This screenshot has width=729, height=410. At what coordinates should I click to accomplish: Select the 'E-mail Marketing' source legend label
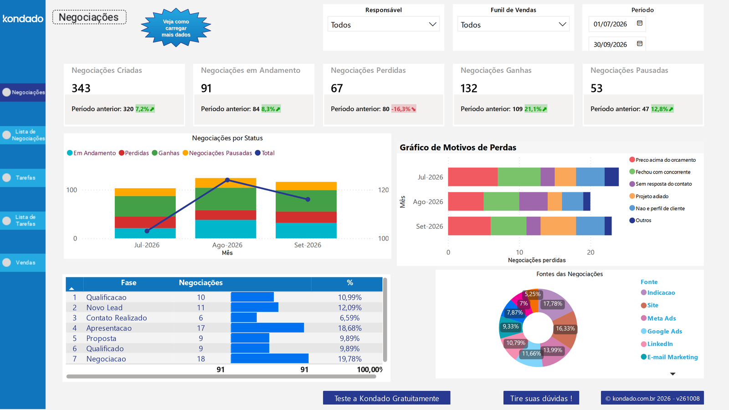[673, 357]
